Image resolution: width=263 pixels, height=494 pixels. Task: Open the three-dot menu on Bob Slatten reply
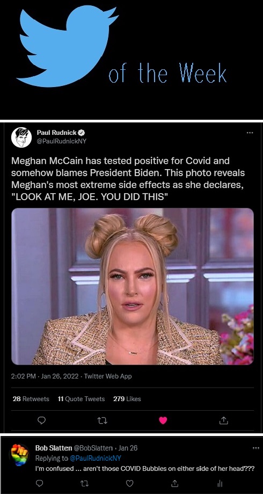[256, 448]
